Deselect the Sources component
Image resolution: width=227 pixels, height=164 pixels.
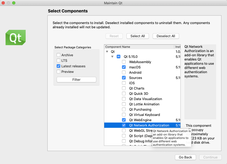124,78
